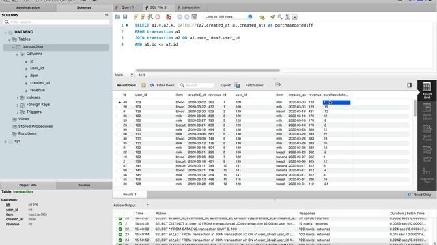Expand the sys schema
437x245 pixels.
pos(5,142)
